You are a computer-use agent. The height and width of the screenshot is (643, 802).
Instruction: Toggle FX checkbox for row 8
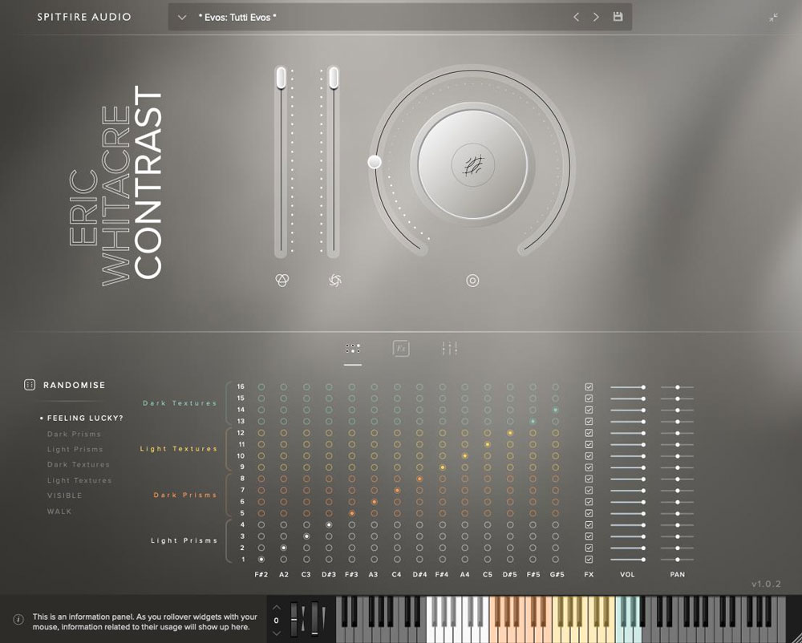pyautogui.click(x=589, y=479)
